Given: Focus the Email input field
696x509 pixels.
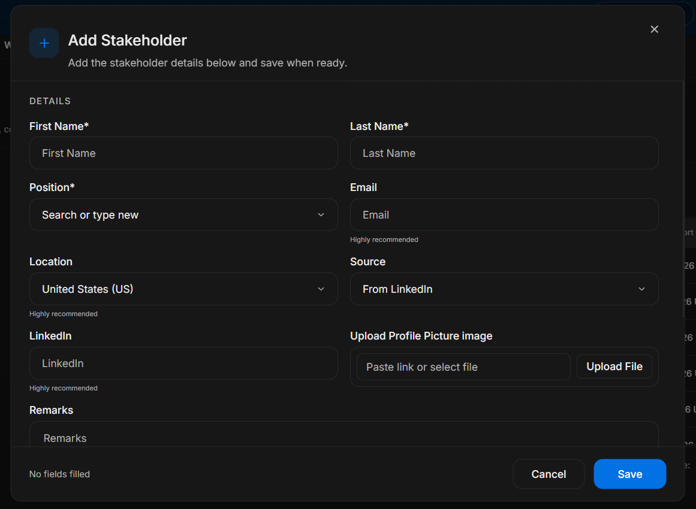Looking at the screenshot, I should pyautogui.click(x=504, y=214).
